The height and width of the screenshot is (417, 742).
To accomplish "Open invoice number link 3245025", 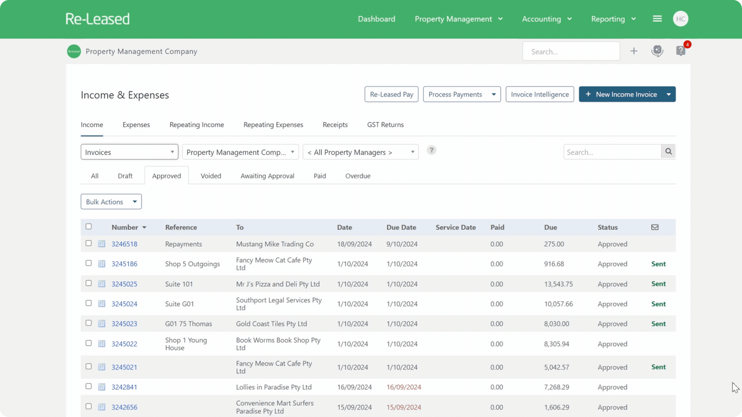I will 124,284.
